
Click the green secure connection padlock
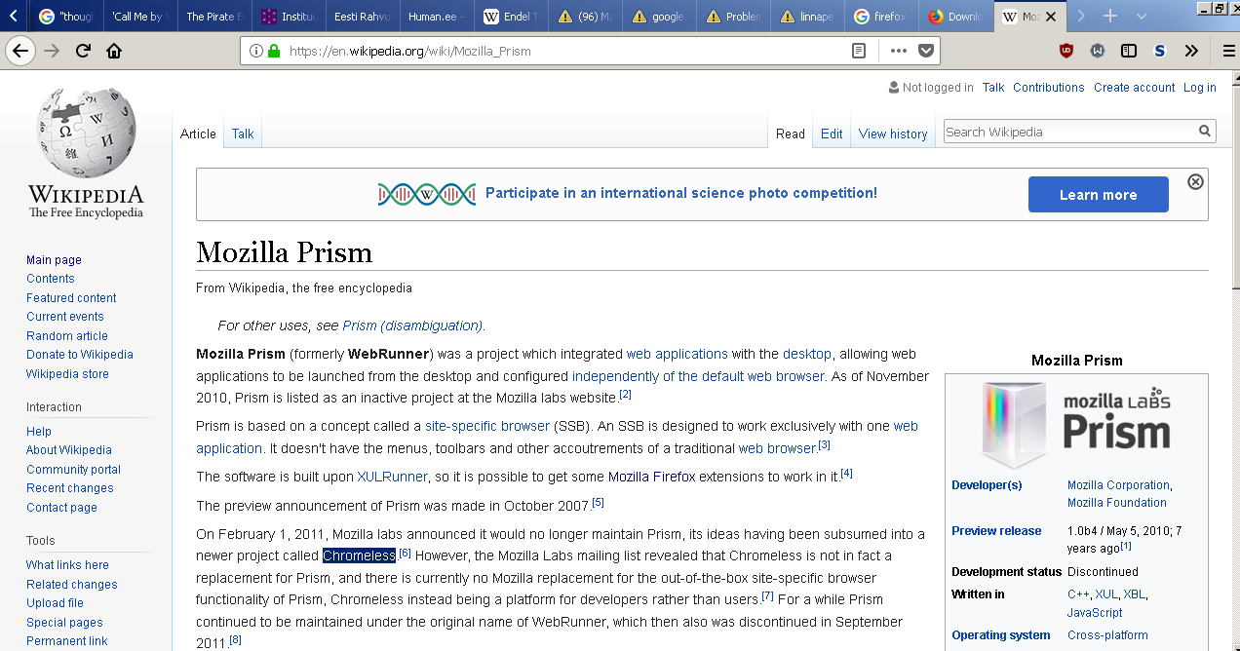pyautogui.click(x=274, y=51)
